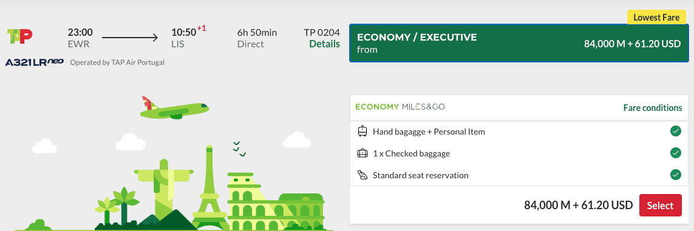This screenshot has width=694, height=231.
Task: Click the hand baggage trolley icon
Action: click(362, 131)
